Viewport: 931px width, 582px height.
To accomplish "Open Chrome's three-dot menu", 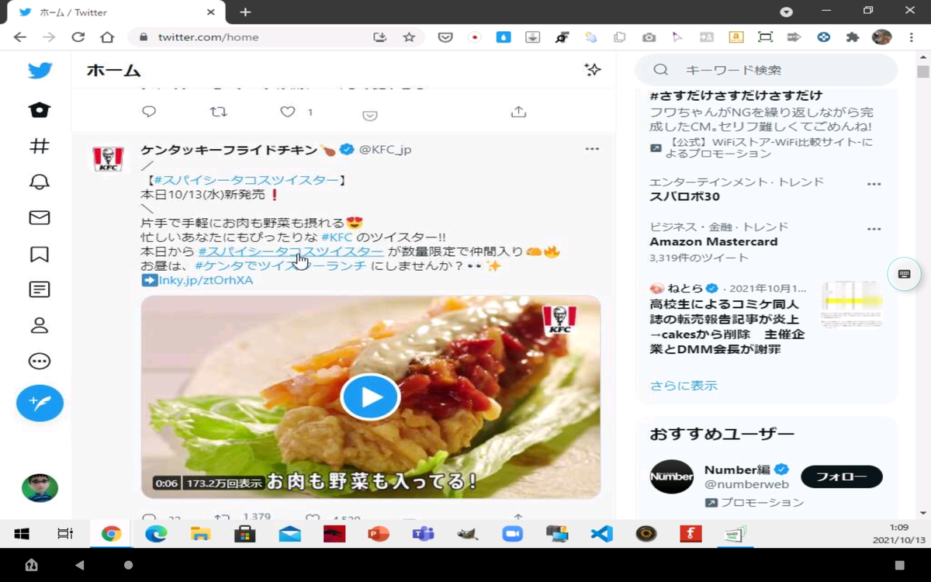I will [x=910, y=36].
